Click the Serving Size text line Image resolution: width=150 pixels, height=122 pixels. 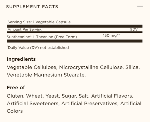(39, 22)
